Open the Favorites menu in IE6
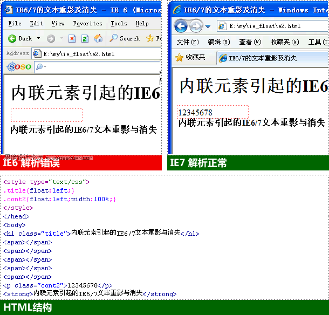 pos(88,24)
